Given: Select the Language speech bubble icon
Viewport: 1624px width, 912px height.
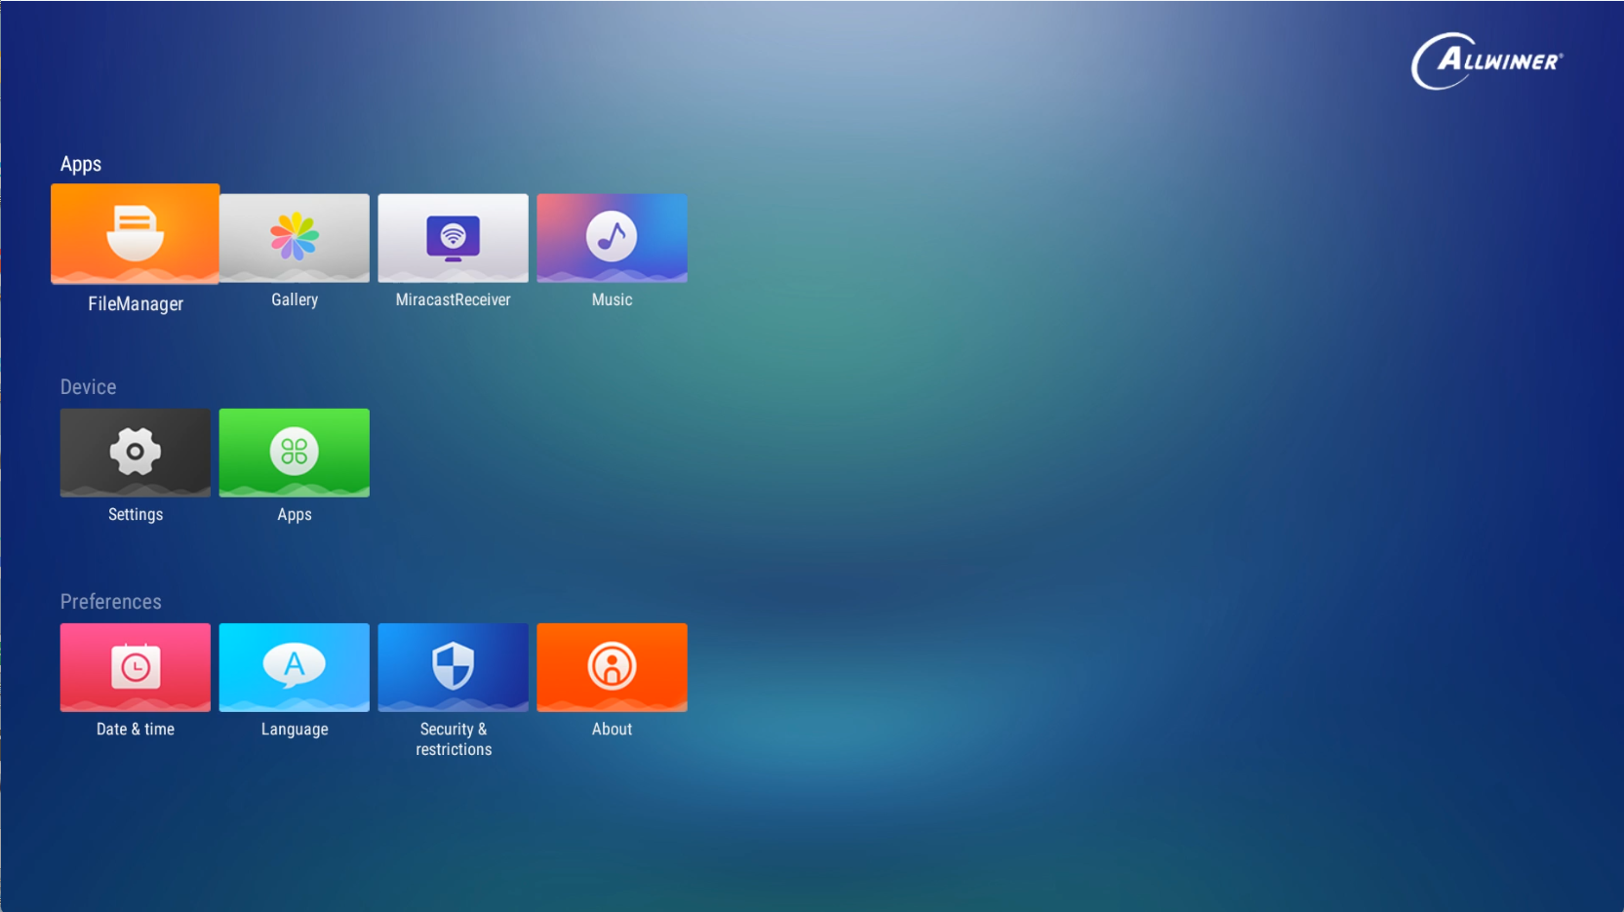Looking at the screenshot, I should point(294,667).
